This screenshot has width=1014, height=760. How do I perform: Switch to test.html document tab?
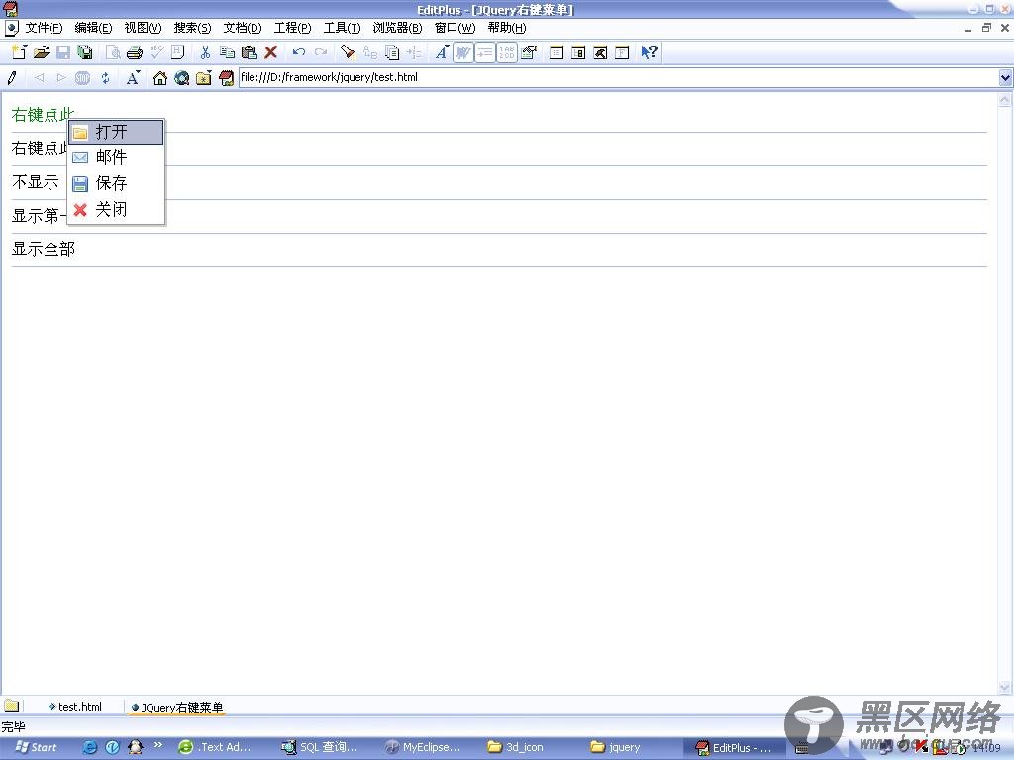pos(75,707)
